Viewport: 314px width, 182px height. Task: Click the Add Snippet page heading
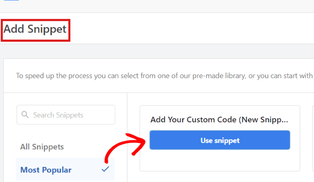point(35,29)
